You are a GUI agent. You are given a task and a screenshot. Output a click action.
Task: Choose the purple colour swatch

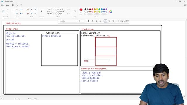click(106, 9)
